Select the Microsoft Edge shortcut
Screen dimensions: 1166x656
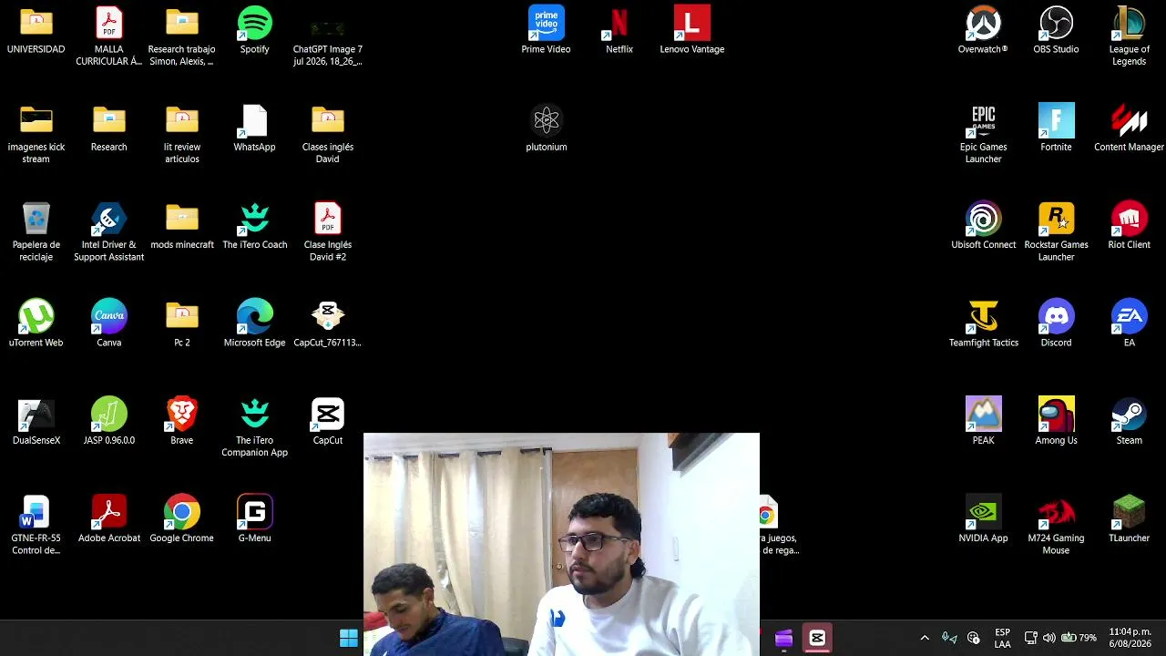point(255,316)
